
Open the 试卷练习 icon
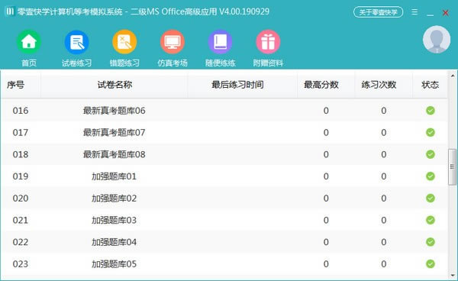pyautogui.click(x=76, y=42)
